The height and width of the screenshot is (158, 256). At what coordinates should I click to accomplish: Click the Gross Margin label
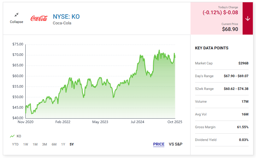205,127
